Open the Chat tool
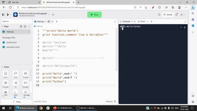 click(x=16, y=75)
